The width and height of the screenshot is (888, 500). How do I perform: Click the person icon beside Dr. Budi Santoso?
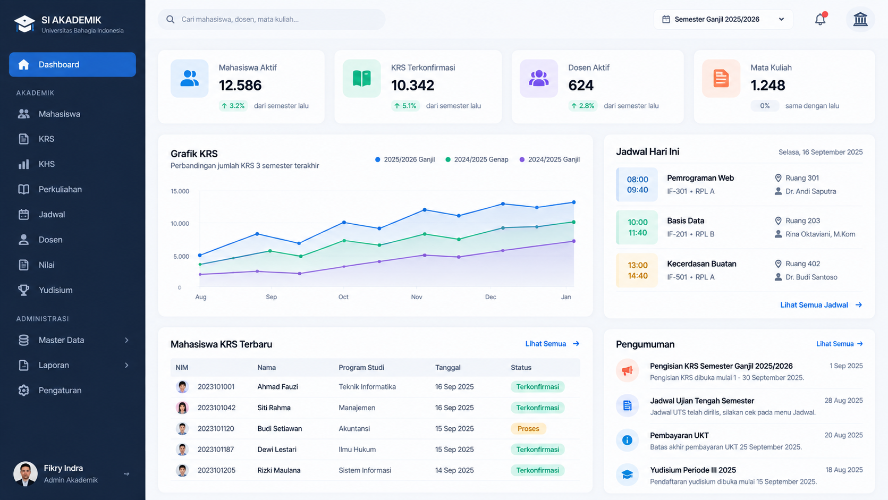pos(778,277)
